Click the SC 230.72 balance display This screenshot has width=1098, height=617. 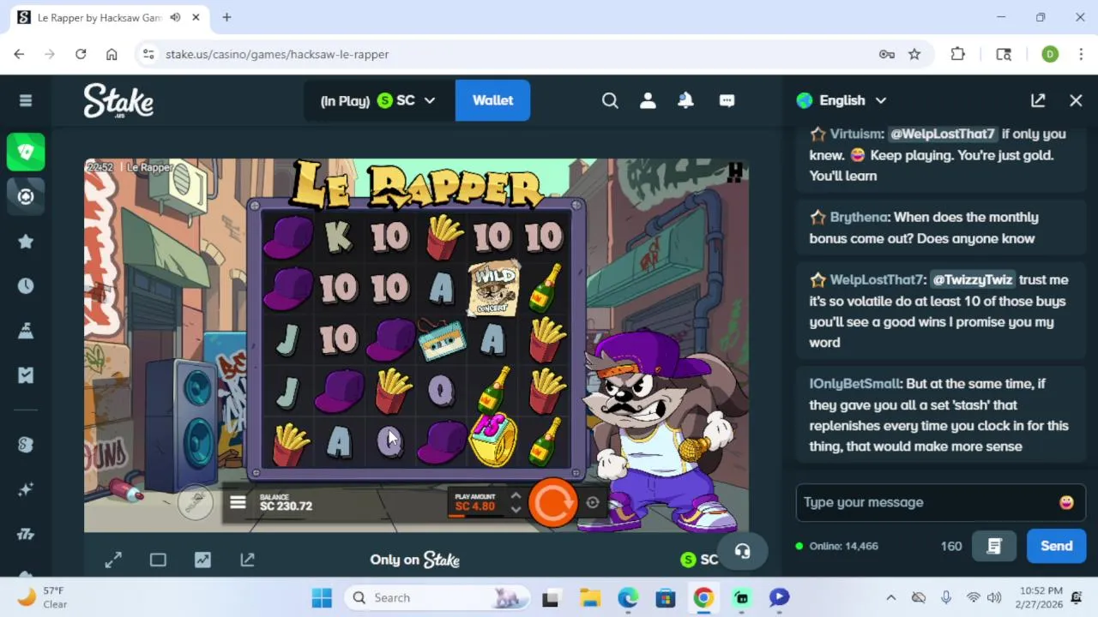click(x=286, y=502)
